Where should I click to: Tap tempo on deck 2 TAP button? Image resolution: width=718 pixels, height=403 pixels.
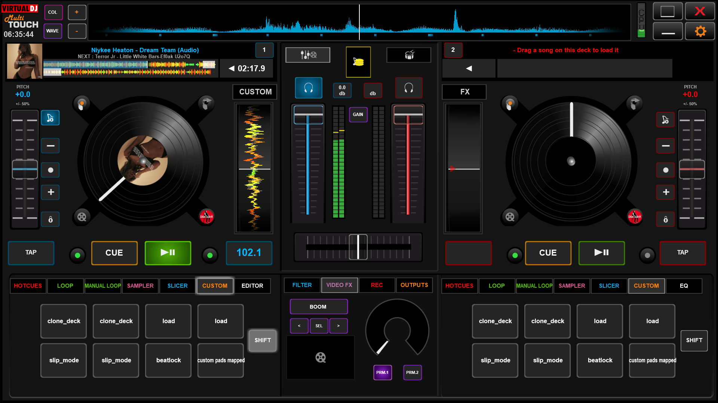click(683, 253)
